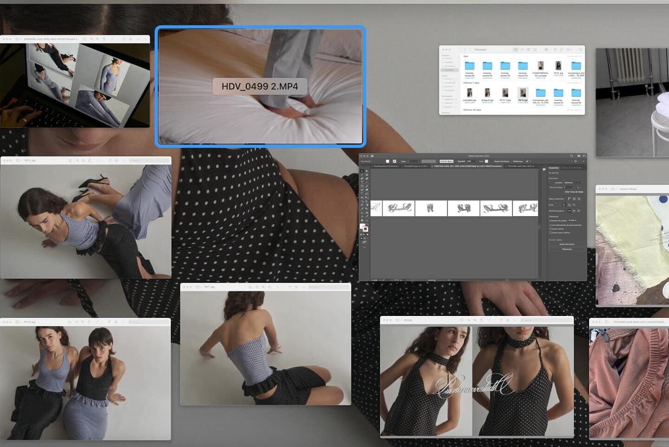The height and width of the screenshot is (447, 669).
Task: Open stroke weight dropdown in Illustrator control bar
Action: click(x=419, y=161)
